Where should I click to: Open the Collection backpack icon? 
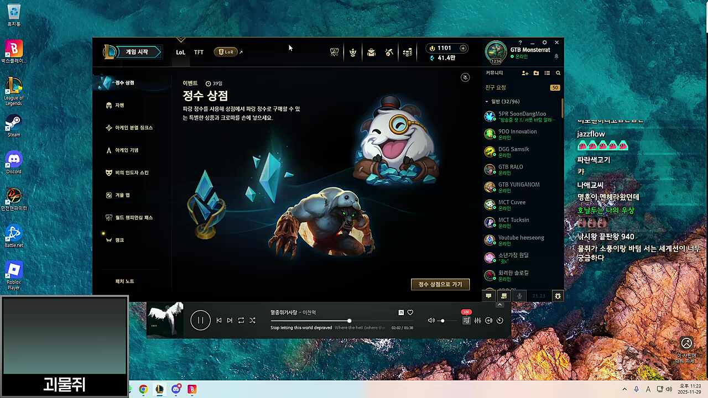(x=371, y=52)
